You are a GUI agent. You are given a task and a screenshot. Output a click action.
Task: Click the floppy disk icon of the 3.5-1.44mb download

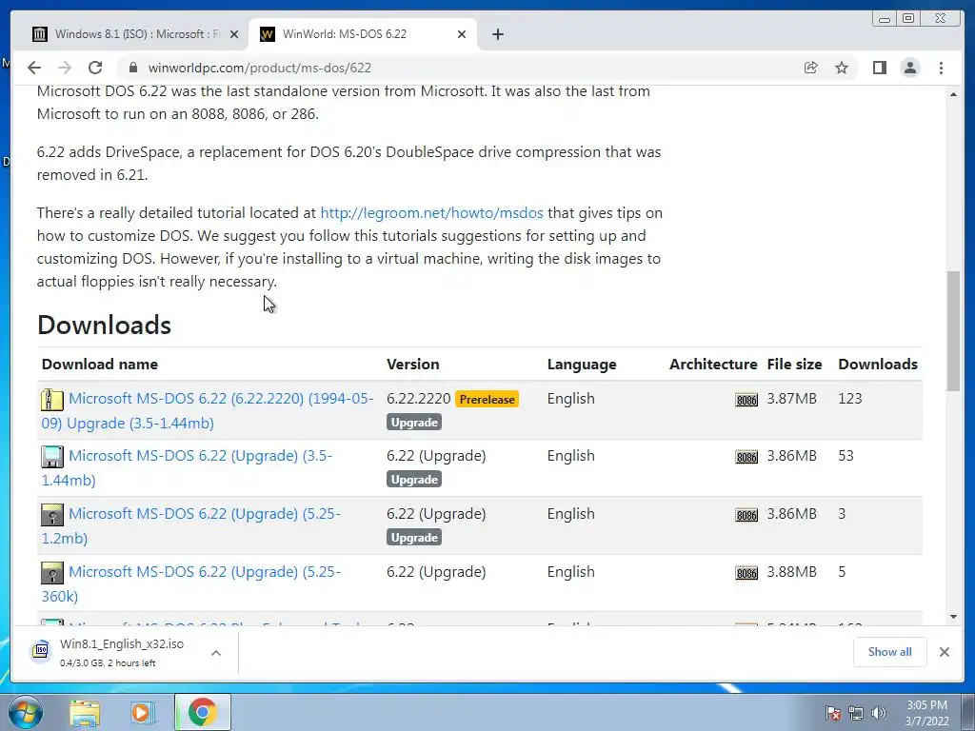coord(52,456)
